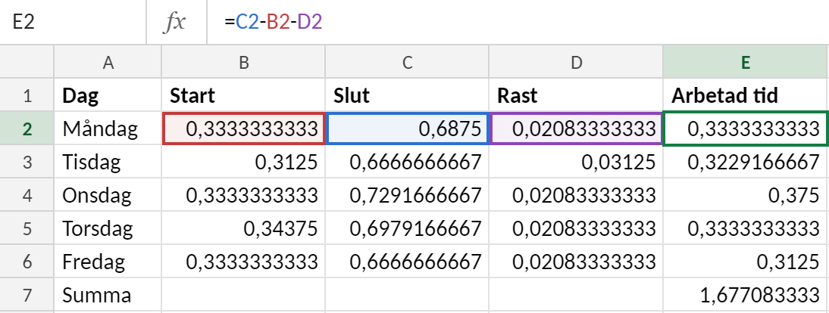Click empty cell B7 in Summa row
The width and height of the screenshot is (829, 313).
pyautogui.click(x=243, y=295)
